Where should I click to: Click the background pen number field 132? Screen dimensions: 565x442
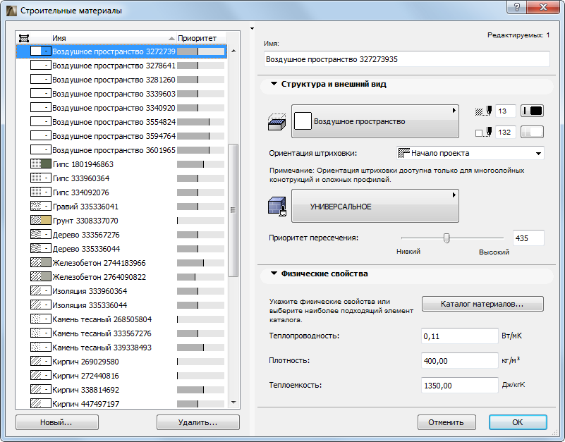point(506,133)
